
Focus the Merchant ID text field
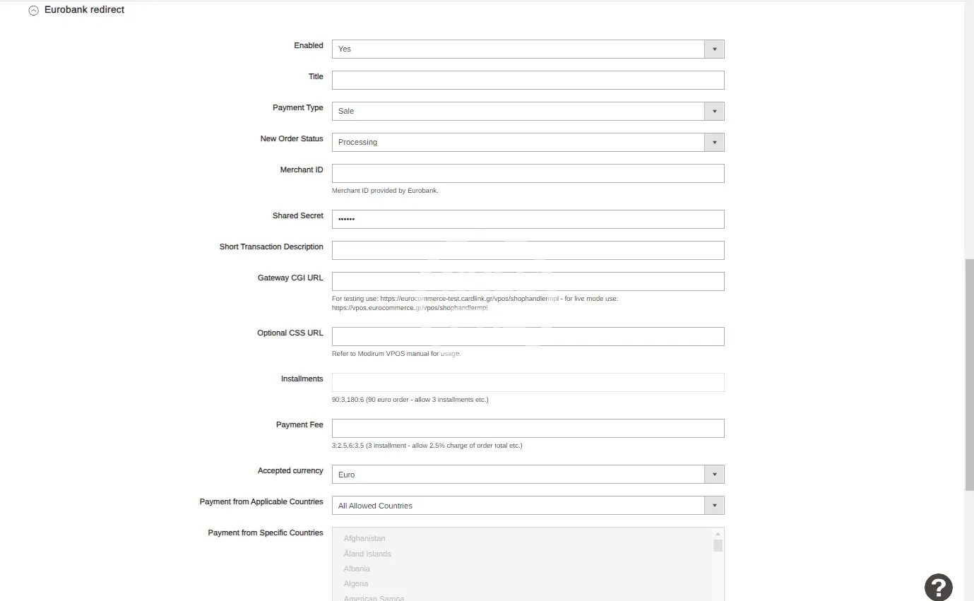[528, 173]
